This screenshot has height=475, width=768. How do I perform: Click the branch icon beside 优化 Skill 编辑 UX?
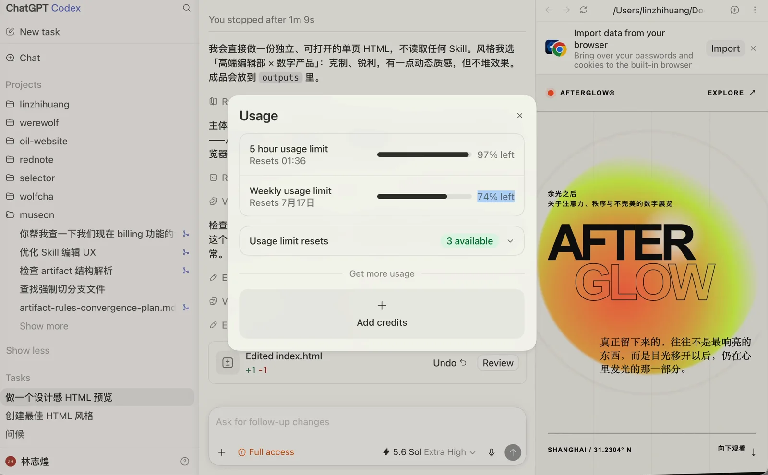pos(186,252)
